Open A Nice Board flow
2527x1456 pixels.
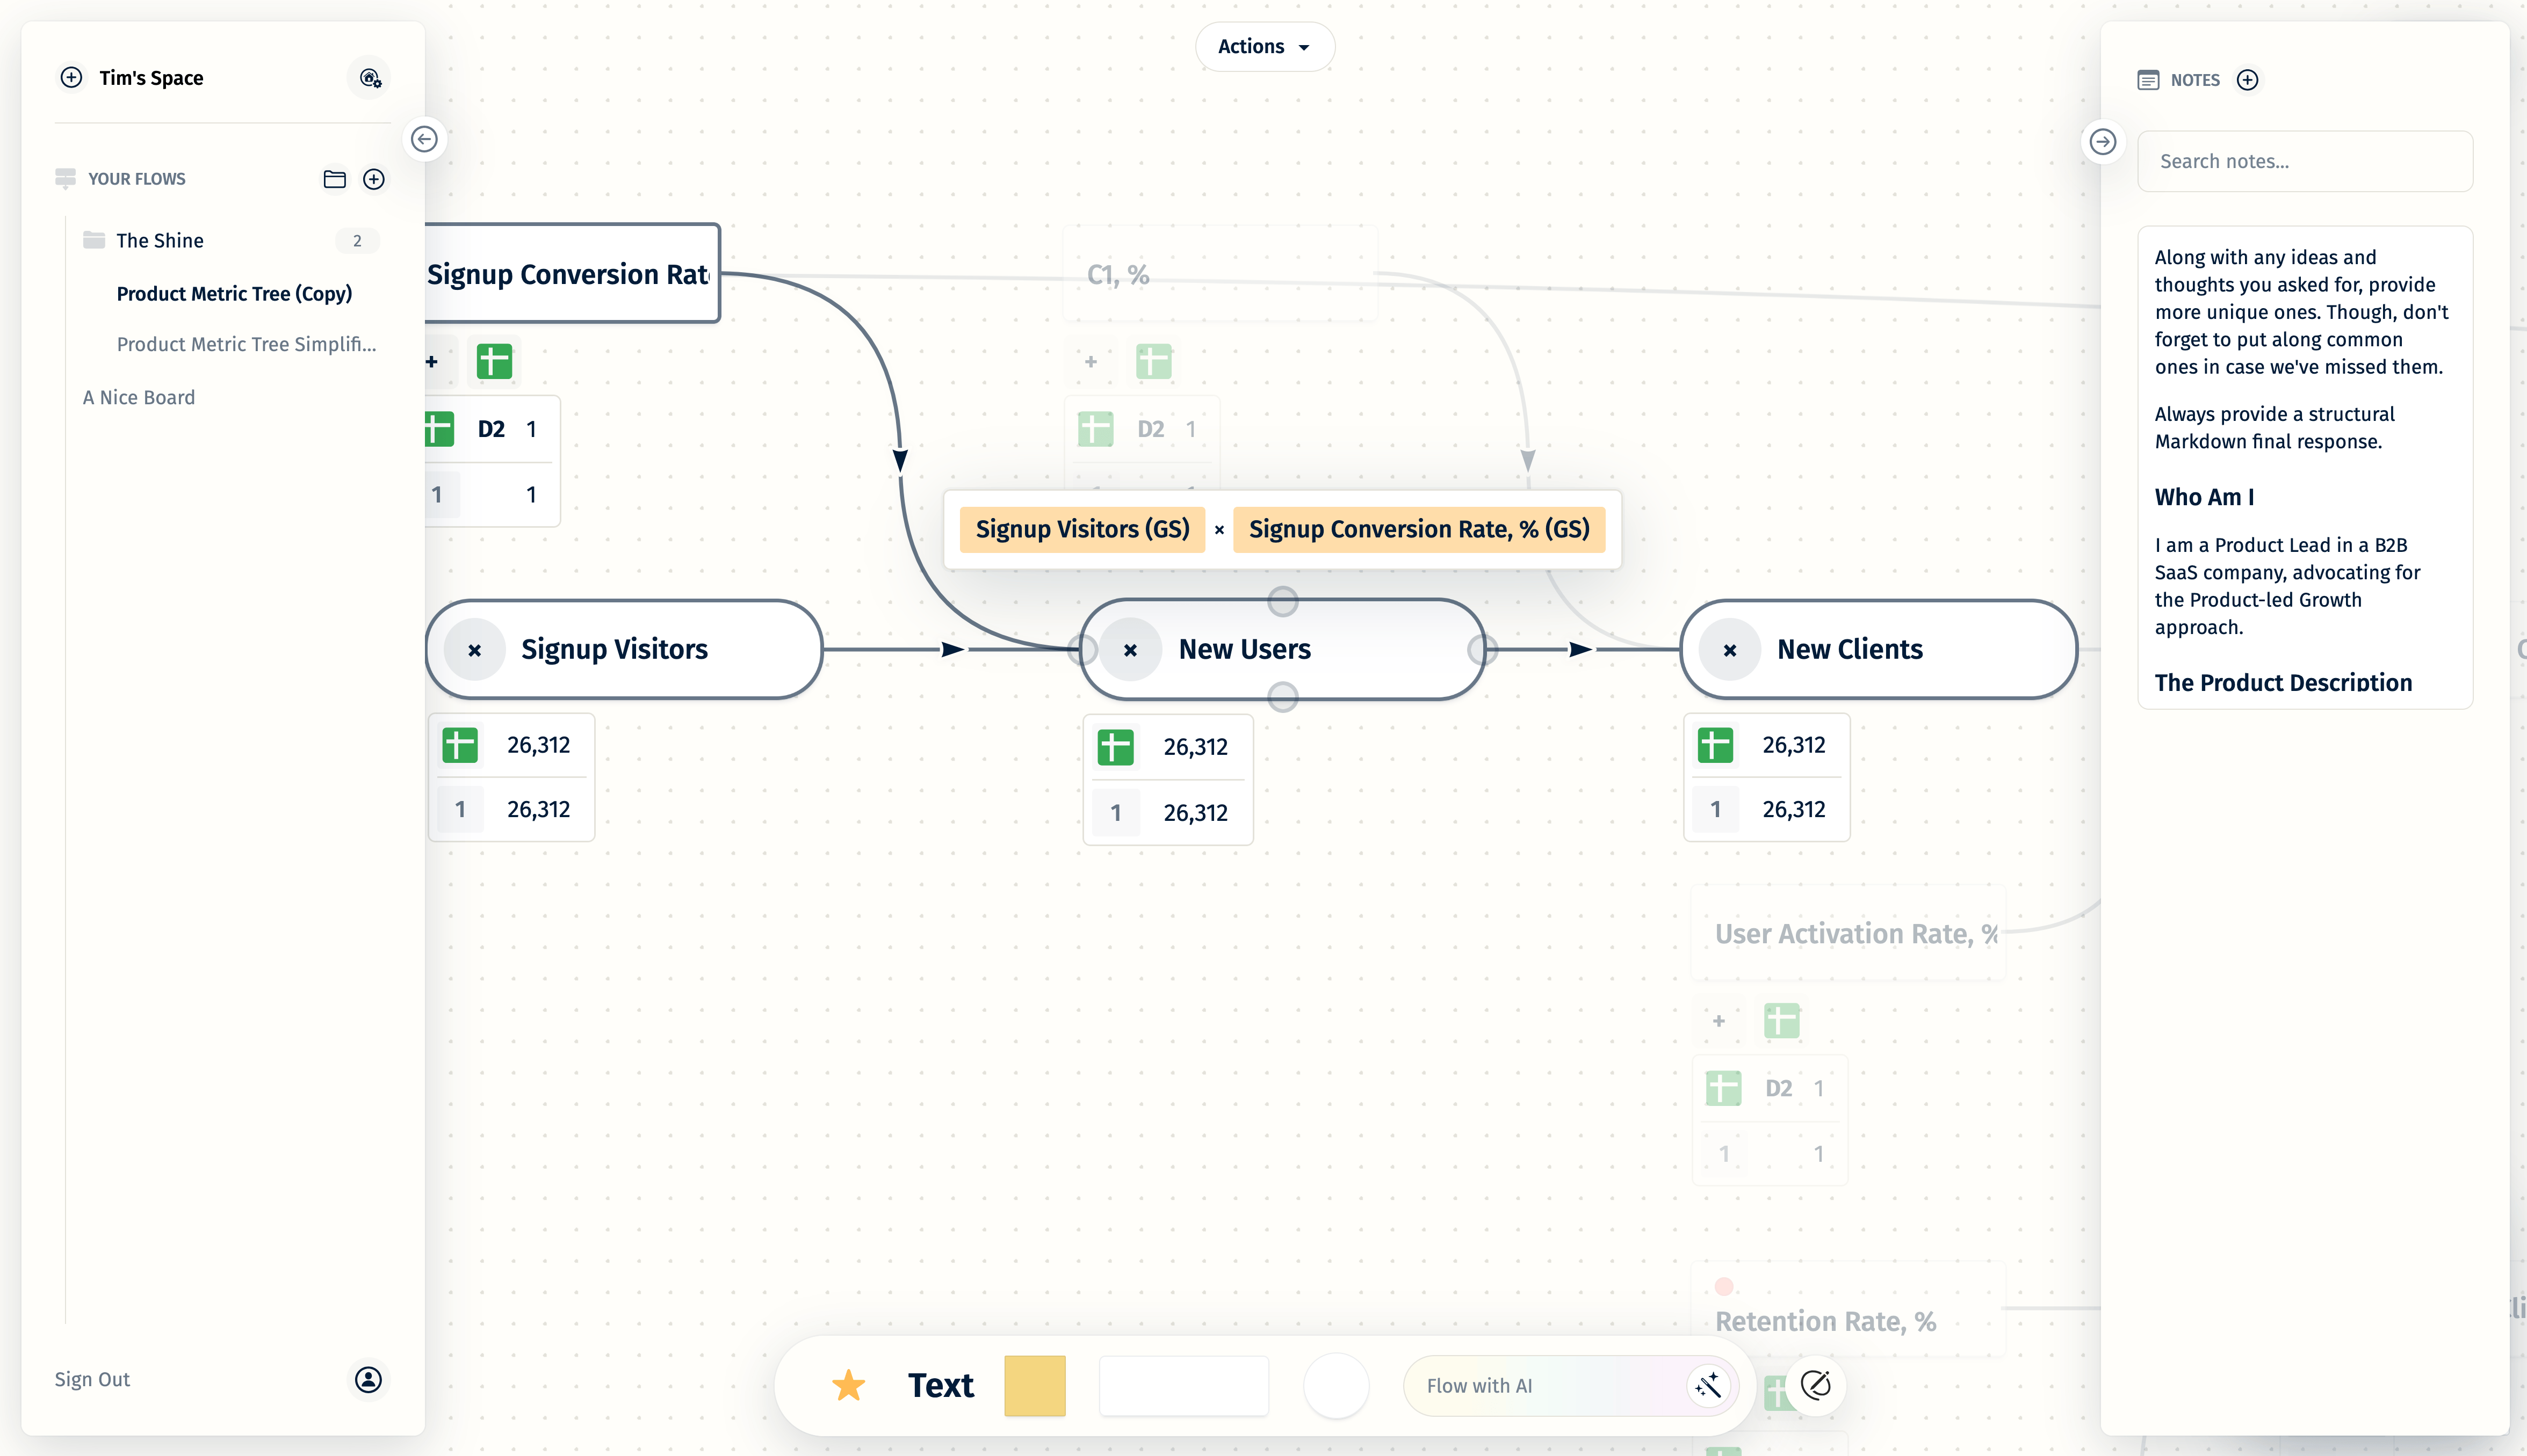pyautogui.click(x=139, y=397)
